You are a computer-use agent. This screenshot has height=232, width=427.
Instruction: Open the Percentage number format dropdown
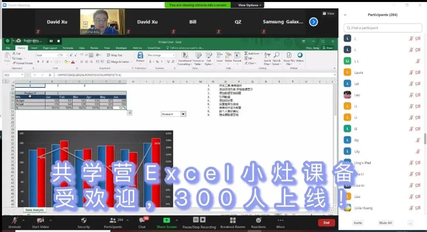pos(174,55)
